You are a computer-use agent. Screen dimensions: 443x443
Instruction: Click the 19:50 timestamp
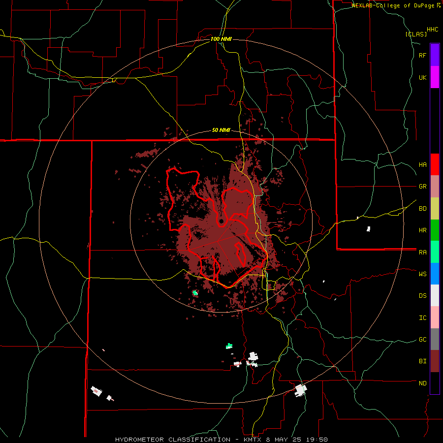click(318, 440)
